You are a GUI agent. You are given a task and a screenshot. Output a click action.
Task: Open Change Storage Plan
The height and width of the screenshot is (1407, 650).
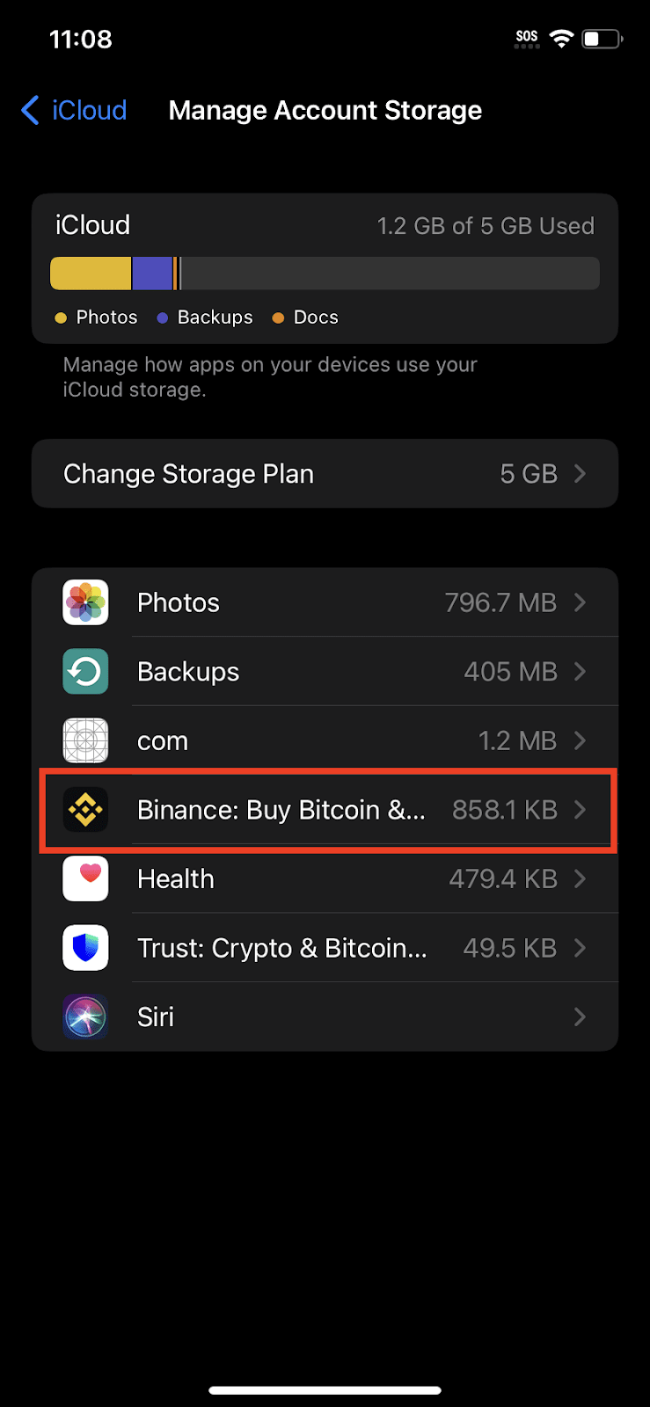pos(325,473)
